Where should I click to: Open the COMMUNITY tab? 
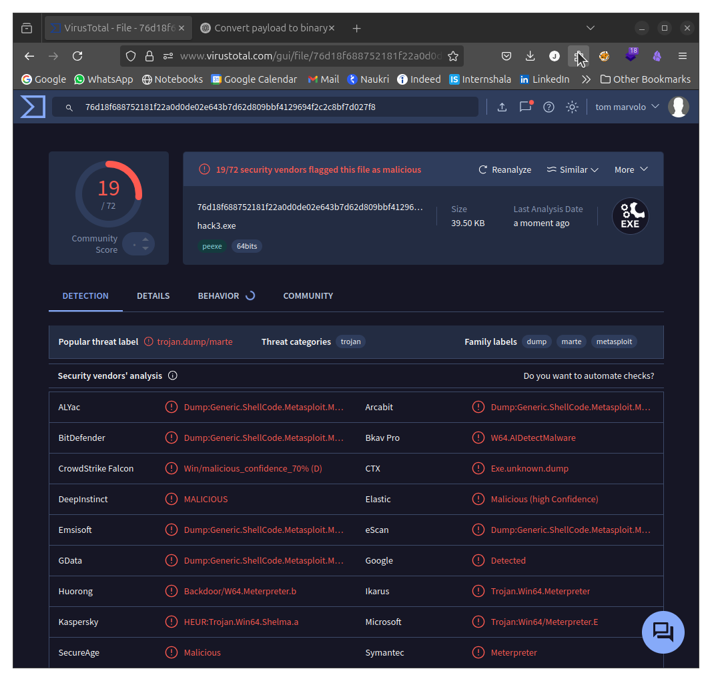(308, 296)
